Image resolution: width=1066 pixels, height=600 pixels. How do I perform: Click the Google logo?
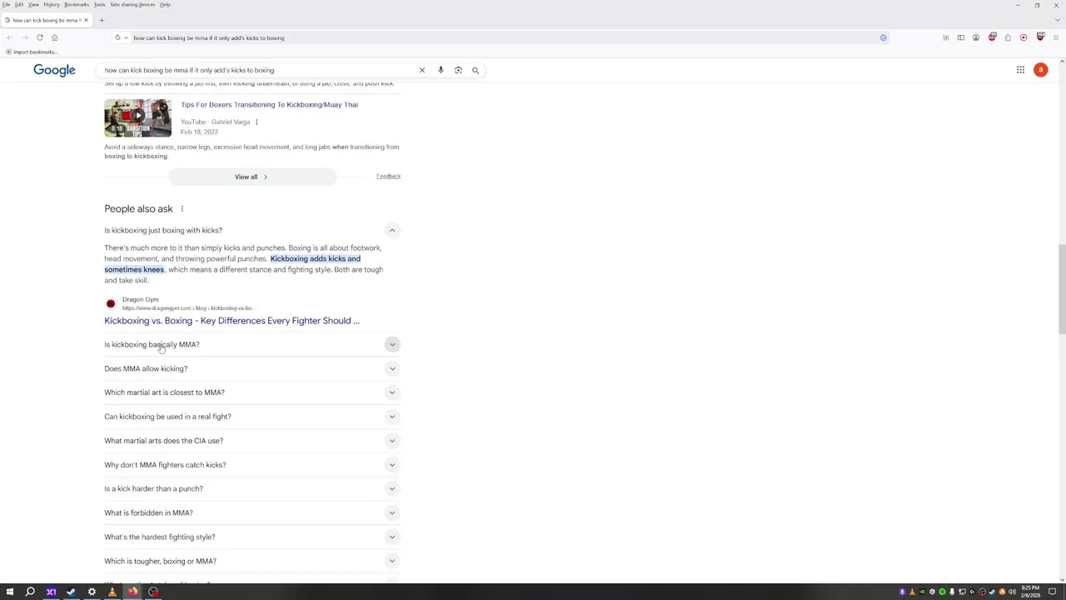point(54,70)
